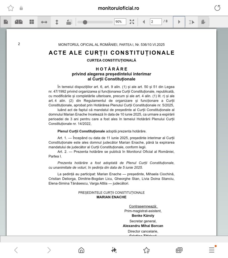
Task: Tap the monitoruloficial.ro address bar
Action: tap(118, 8)
